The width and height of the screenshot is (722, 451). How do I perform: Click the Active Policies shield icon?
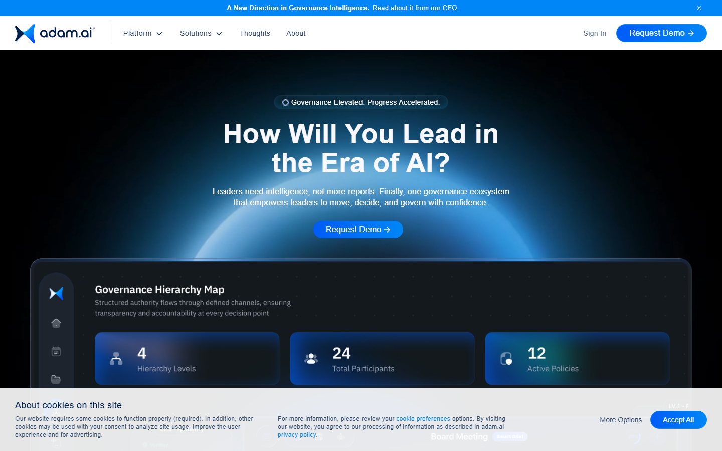(506, 359)
